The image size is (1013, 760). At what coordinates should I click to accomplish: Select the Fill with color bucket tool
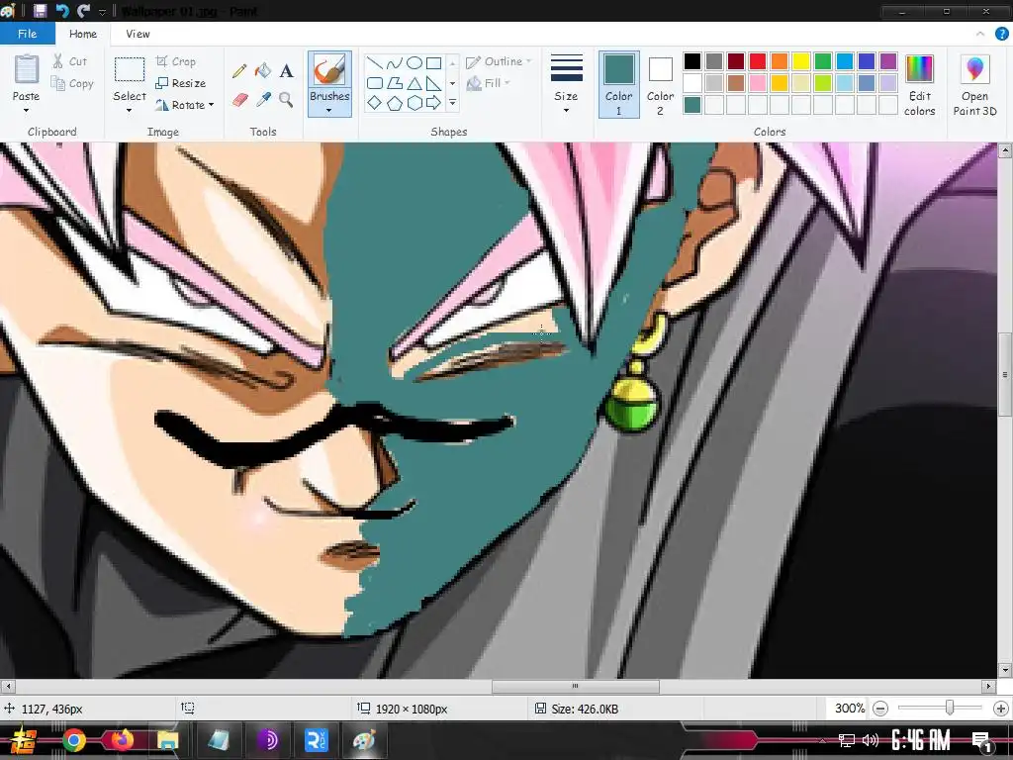[x=263, y=70]
